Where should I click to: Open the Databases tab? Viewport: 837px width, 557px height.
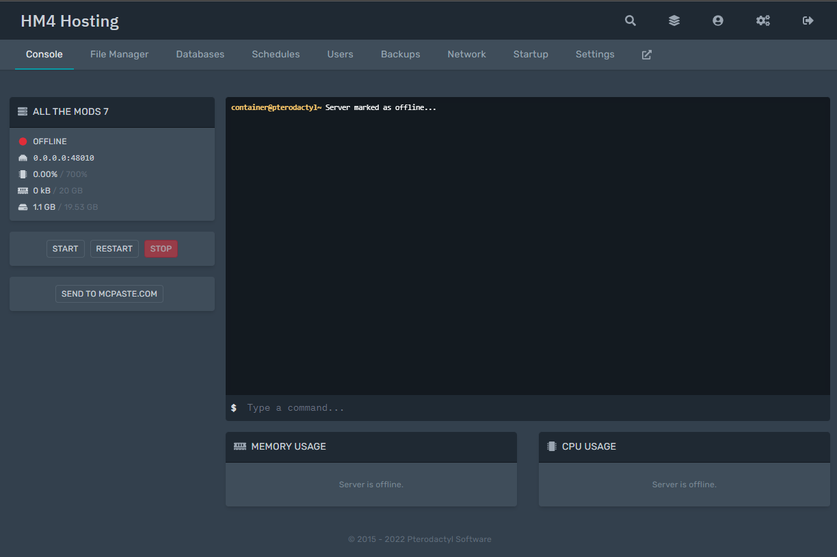click(200, 55)
